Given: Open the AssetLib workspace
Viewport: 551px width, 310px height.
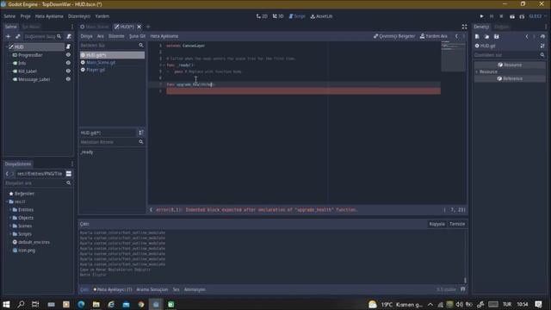Looking at the screenshot, I should pyautogui.click(x=321, y=16).
